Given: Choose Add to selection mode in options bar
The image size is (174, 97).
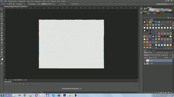Looking at the screenshot, I should tap(9, 4).
